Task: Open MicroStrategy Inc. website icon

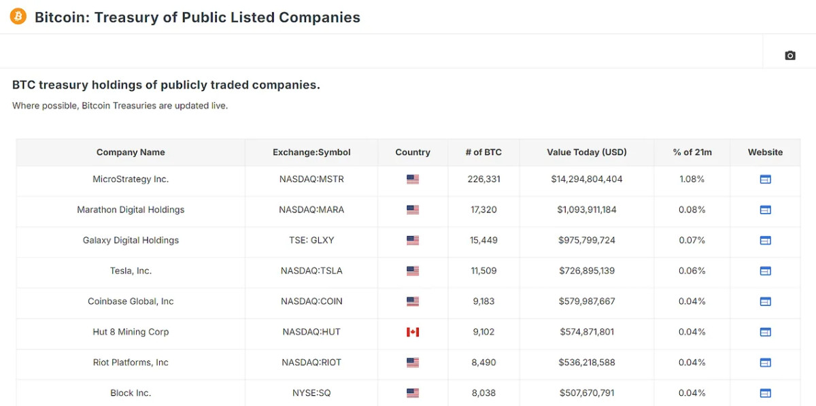Action: pyautogui.click(x=765, y=180)
